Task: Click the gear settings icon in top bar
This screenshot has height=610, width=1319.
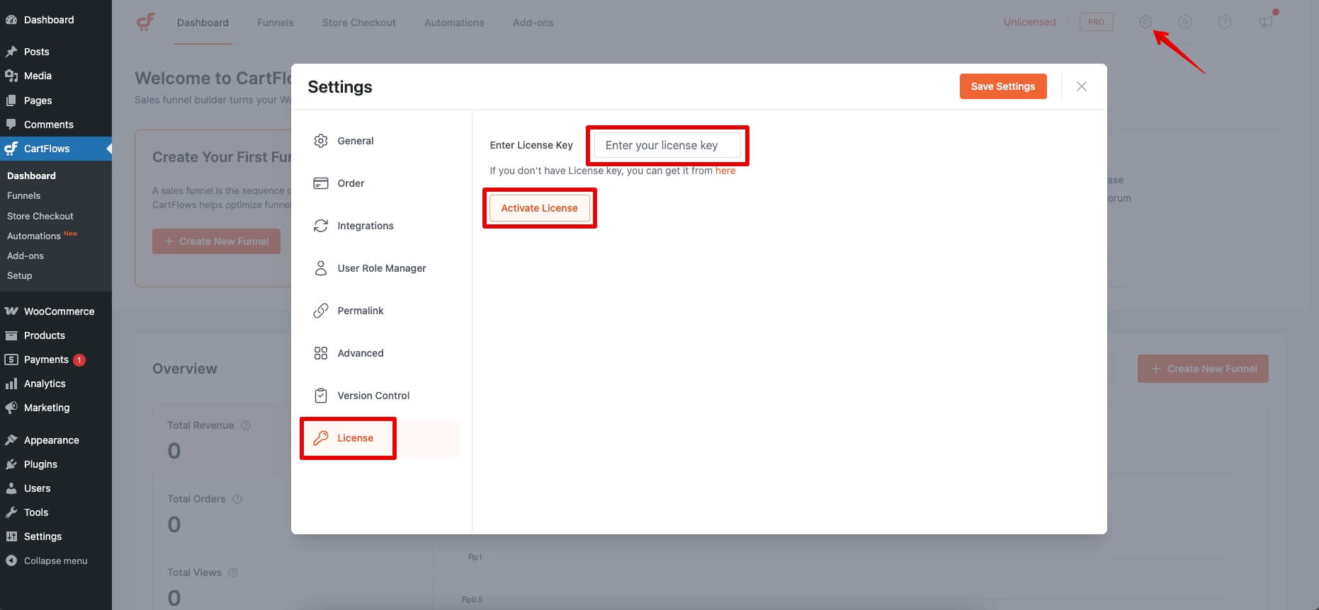Action: click(1145, 22)
